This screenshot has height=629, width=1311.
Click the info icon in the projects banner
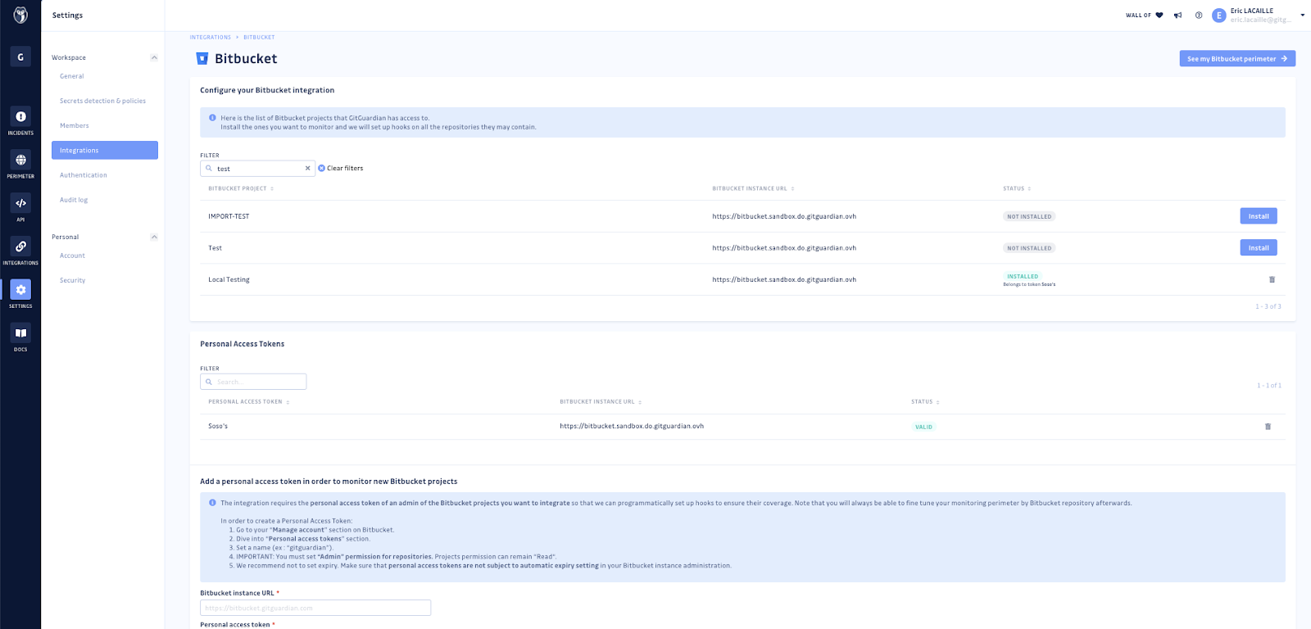tap(212, 118)
